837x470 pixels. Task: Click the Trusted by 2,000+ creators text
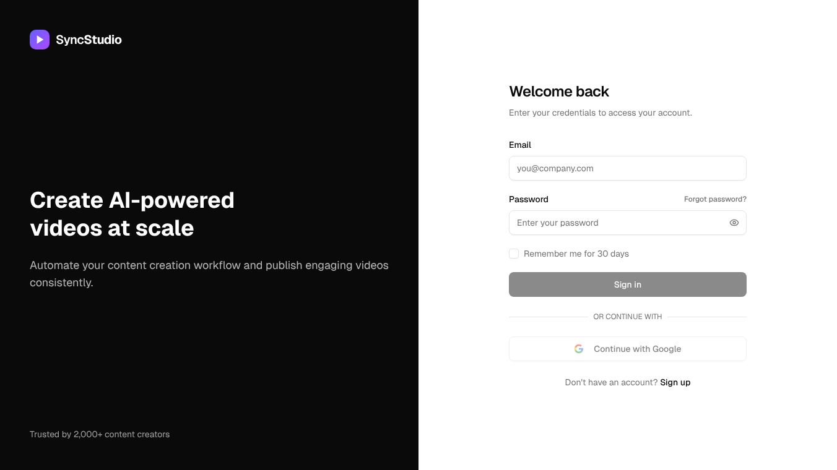99,434
